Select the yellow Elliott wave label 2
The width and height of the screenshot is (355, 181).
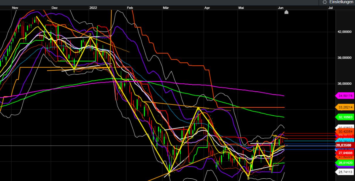[90, 35]
